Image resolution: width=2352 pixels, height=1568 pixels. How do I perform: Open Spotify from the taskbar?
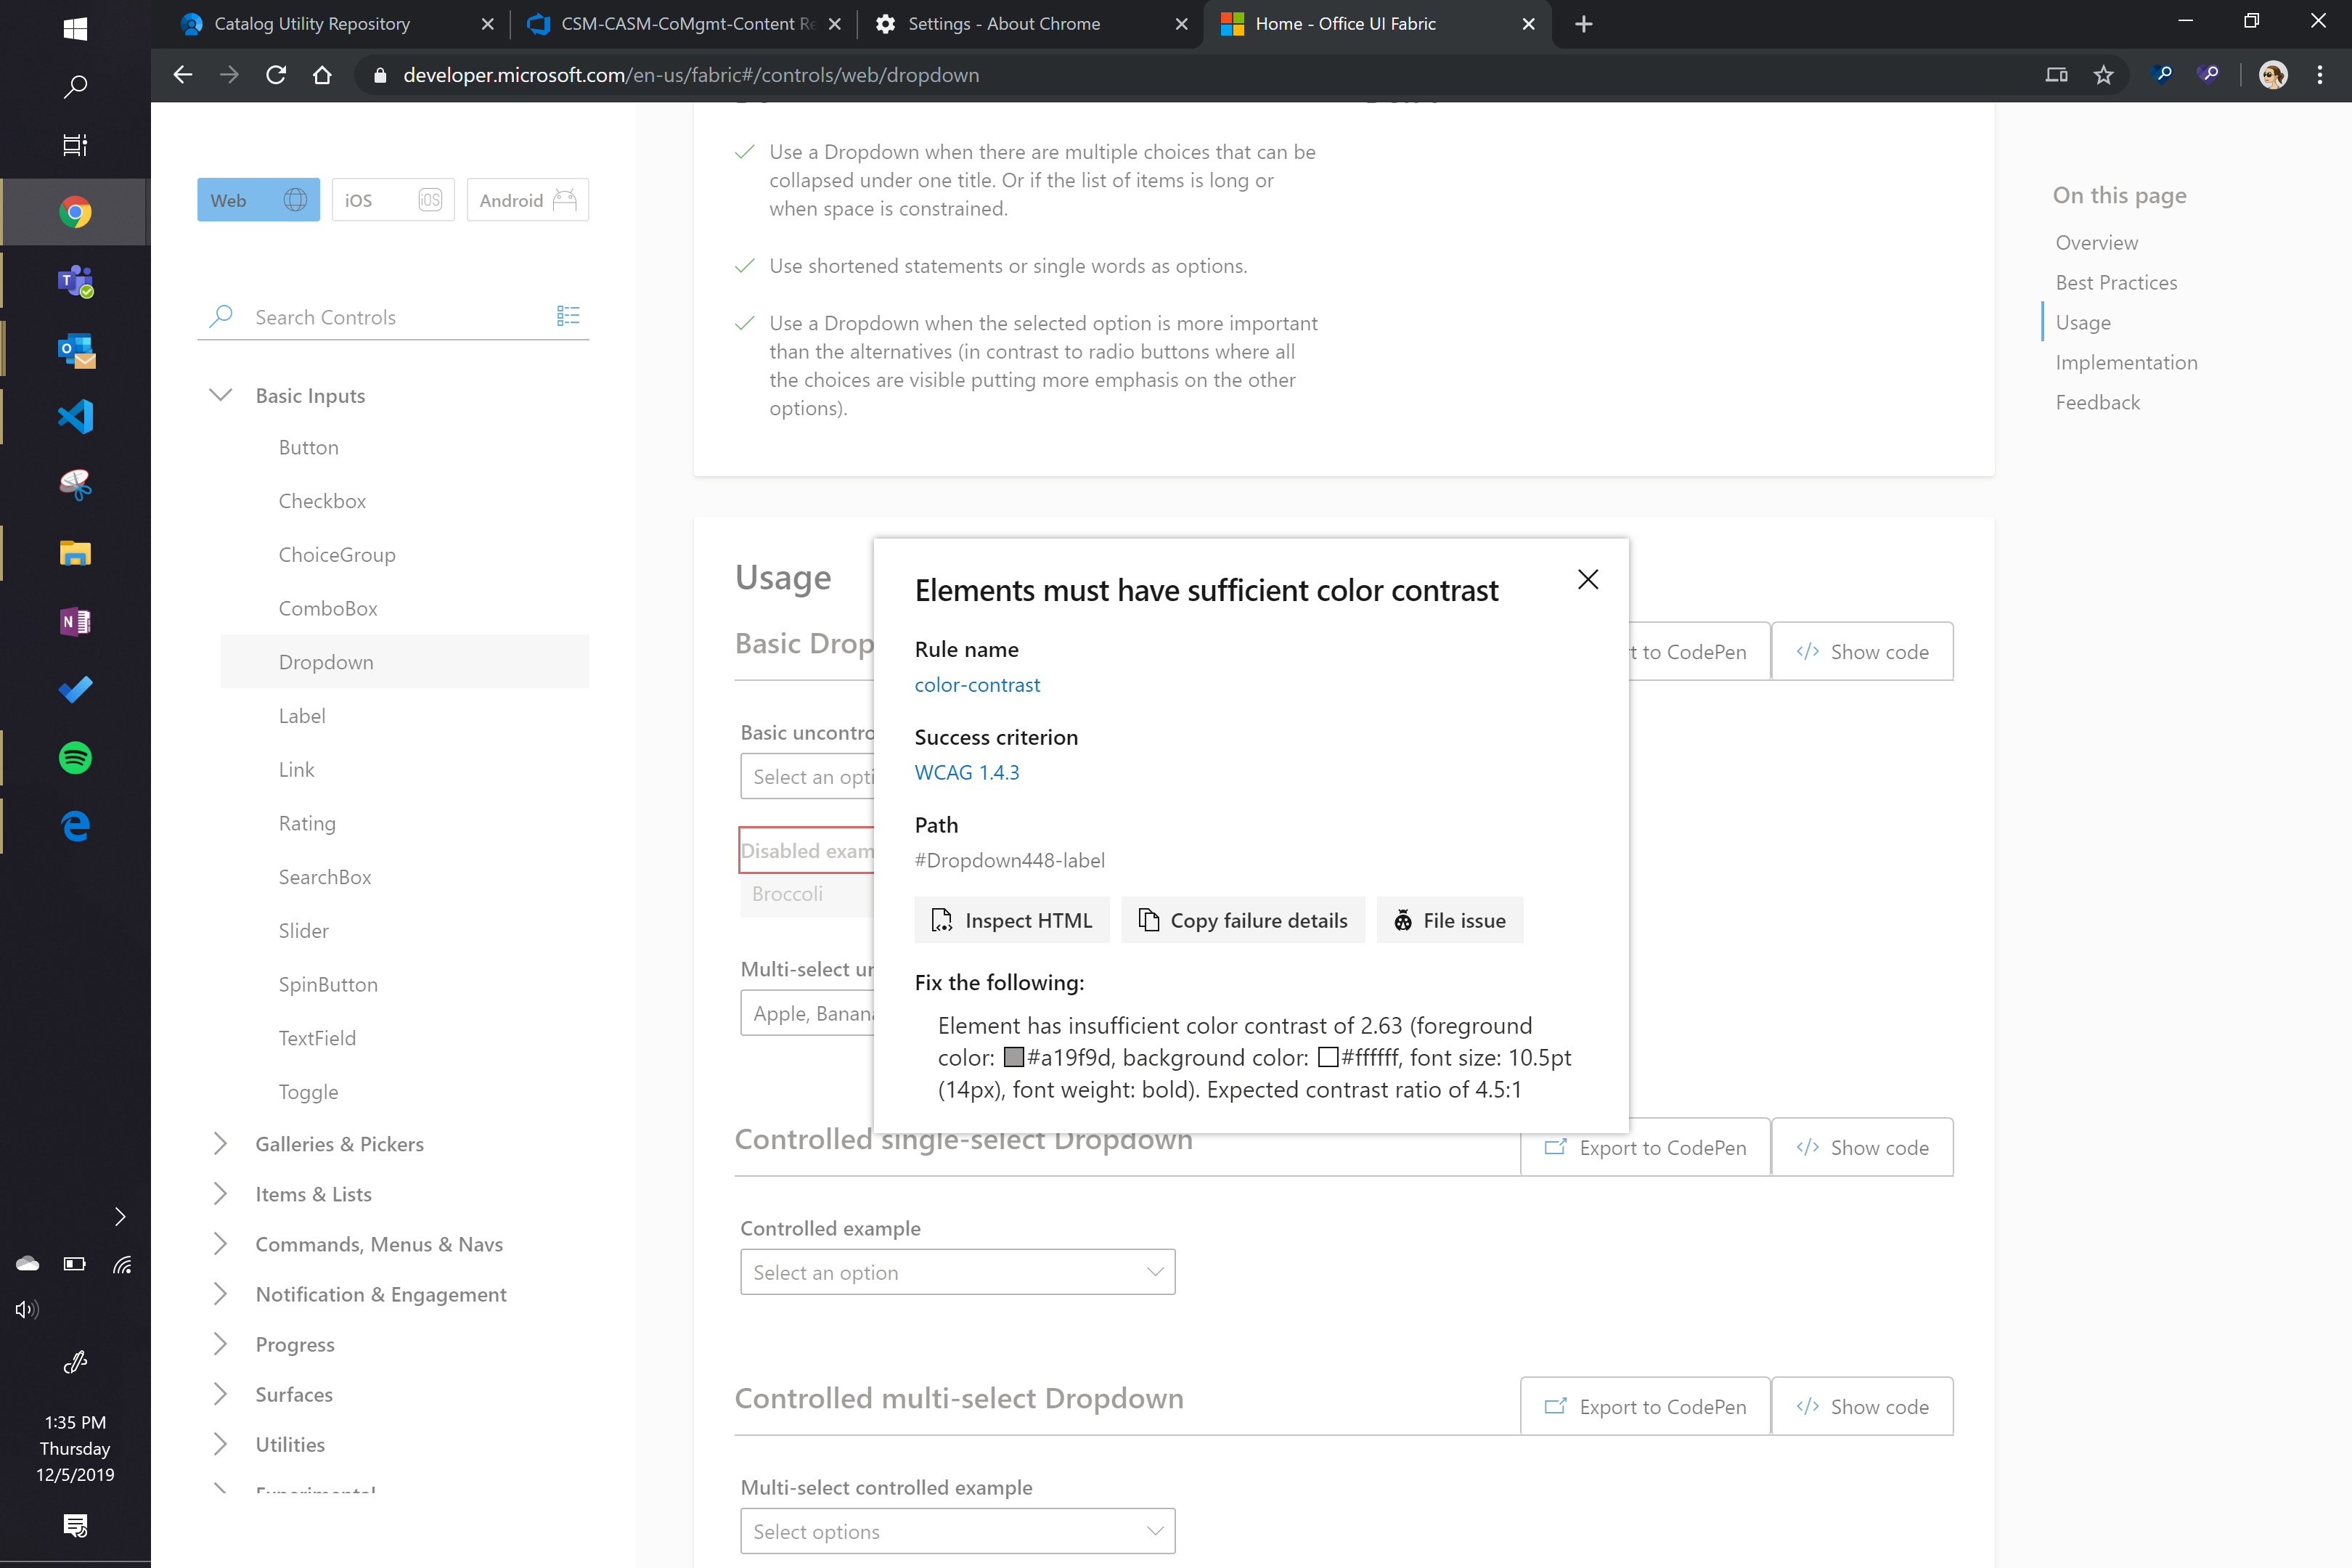click(75, 757)
